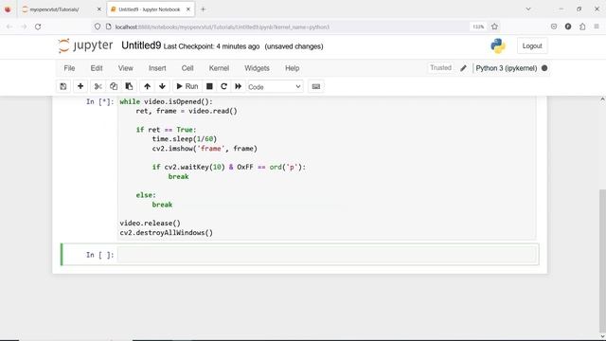The width and height of the screenshot is (606, 341).
Task: Restart the kernel icon
Action: click(x=223, y=86)
